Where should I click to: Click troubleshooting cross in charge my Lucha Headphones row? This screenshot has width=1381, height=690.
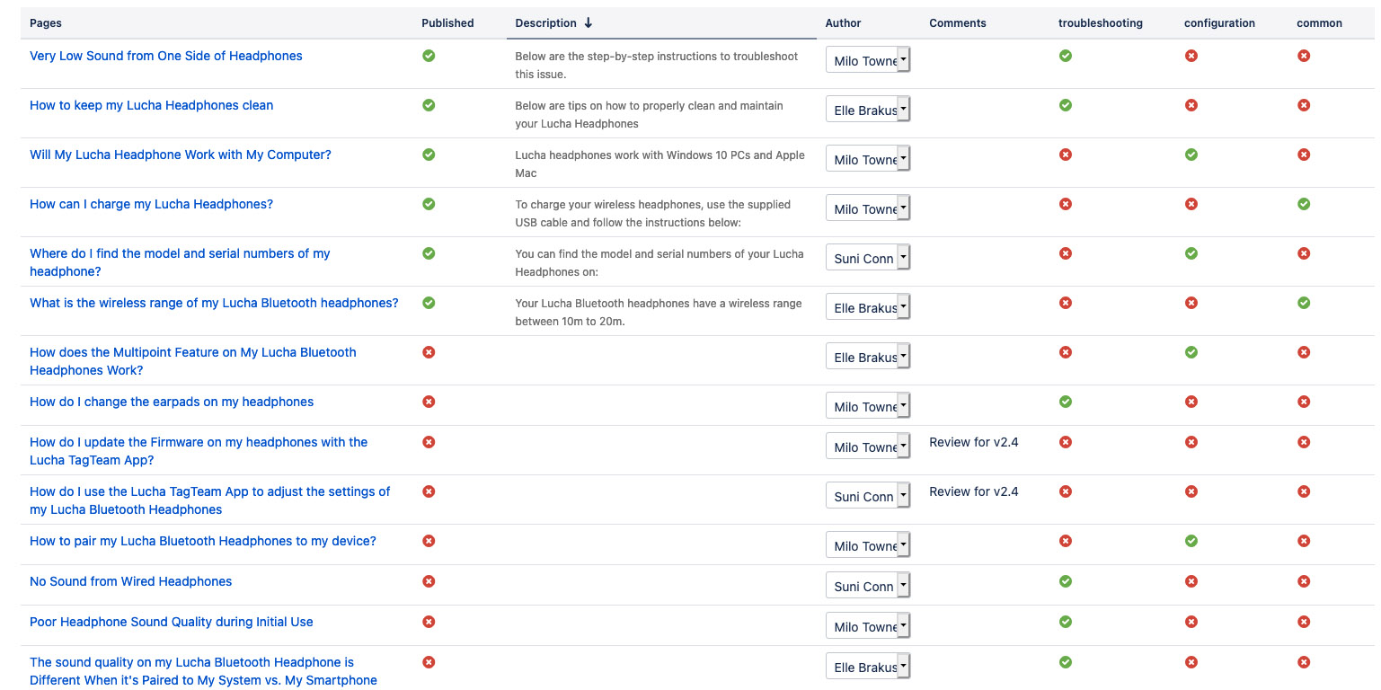coord(1066,204)
